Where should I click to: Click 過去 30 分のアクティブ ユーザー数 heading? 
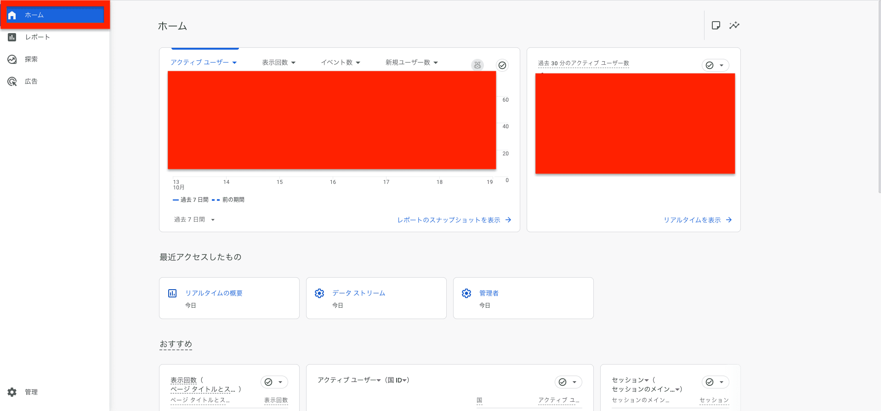click(584, 63)
